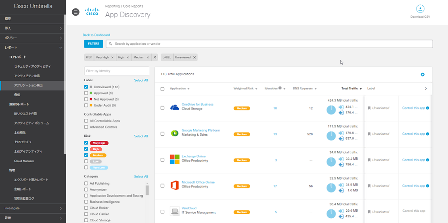Follow the Back to Dashboard link
This screenshot has height=223, width=448.
[96, 35]
